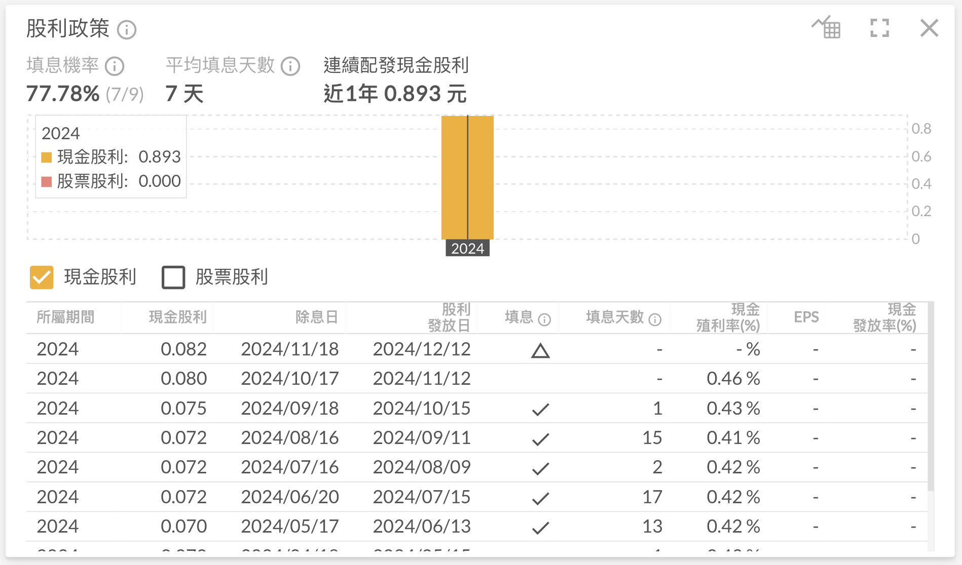Click the 股利發放日 column header
This screenshot has height=565, width=962.
click(449, 317)
